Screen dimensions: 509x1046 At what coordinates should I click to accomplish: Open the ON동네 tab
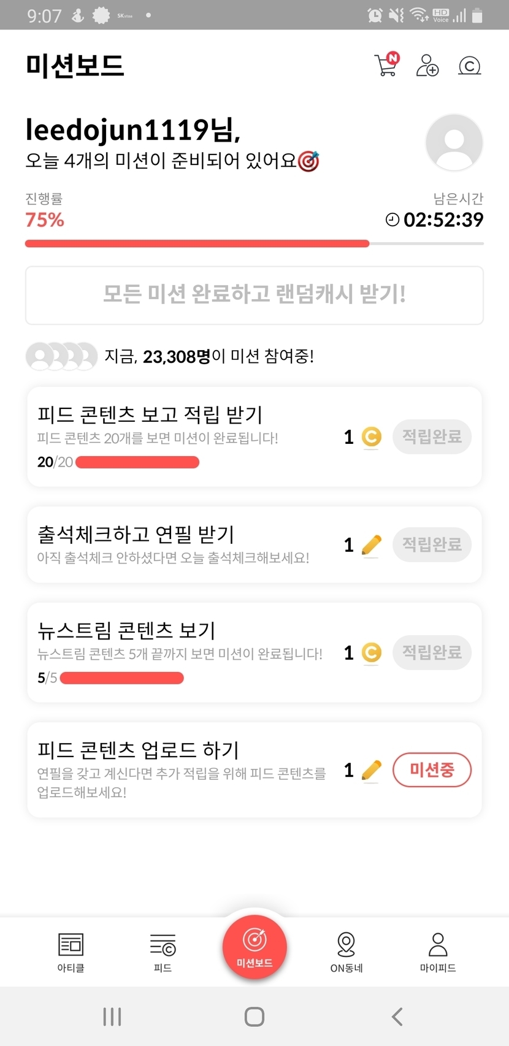coord(346,952)
